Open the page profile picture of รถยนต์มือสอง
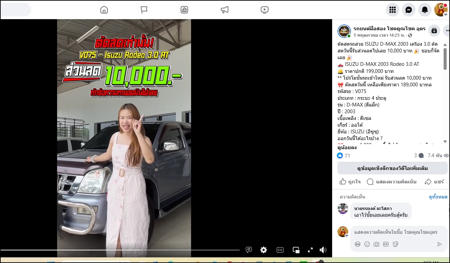 (344, 31)
